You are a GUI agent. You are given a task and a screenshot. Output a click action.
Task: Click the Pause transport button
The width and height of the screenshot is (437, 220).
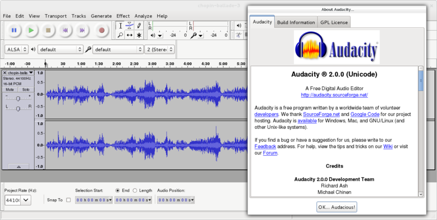pyautogui.click(x=14, y=30)
